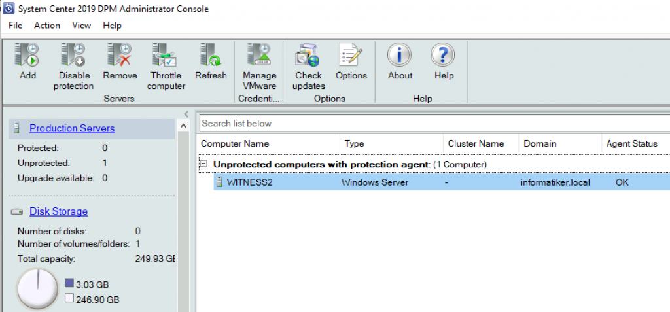This screenshot has width=670, height=312.
Task: Open the Throttle computer tool
Action: tap(165, 55)
